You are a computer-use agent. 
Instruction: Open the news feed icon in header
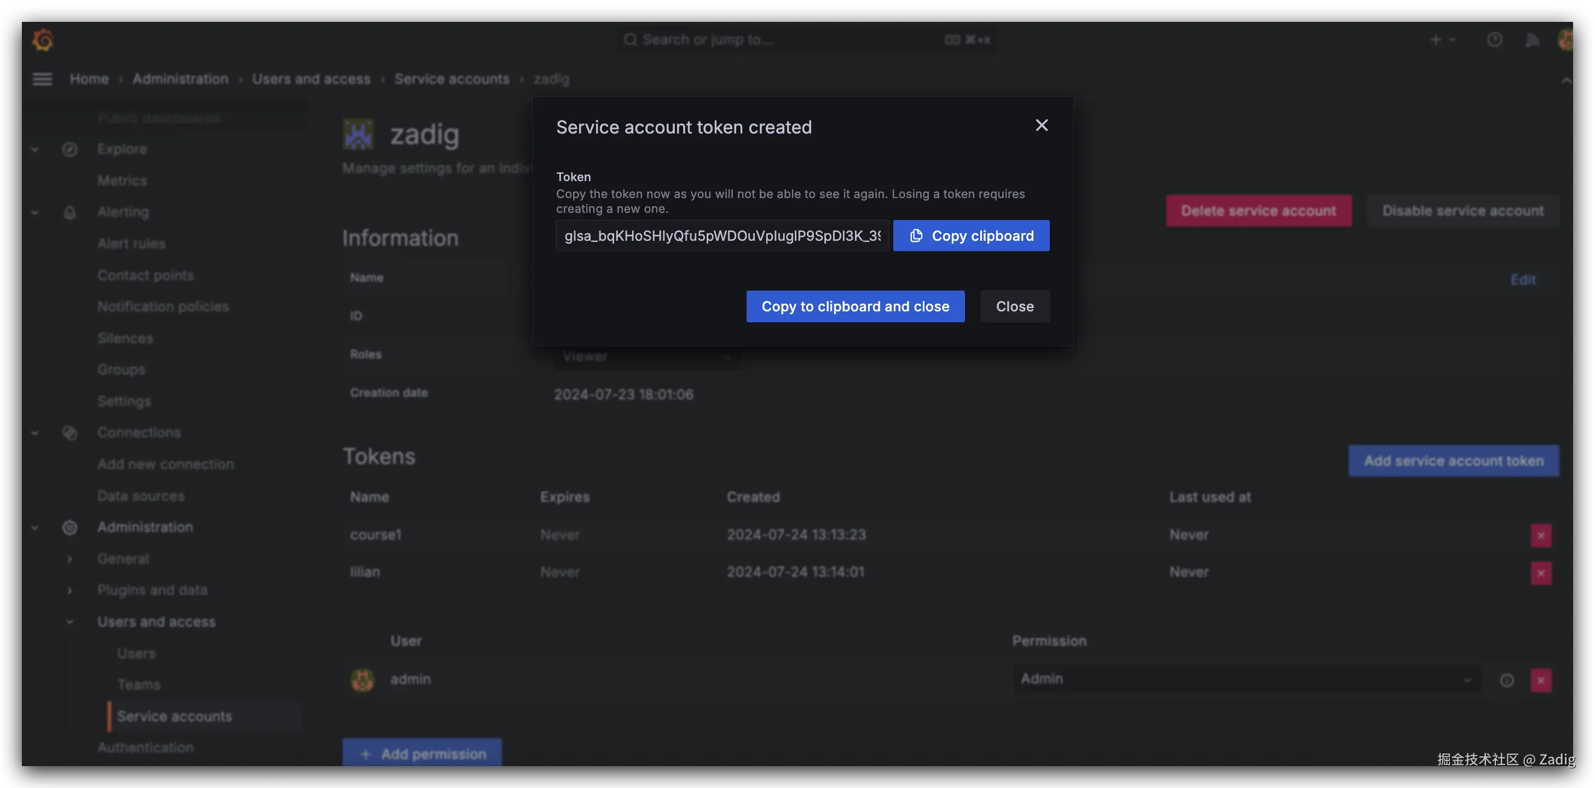[1532, 40]
